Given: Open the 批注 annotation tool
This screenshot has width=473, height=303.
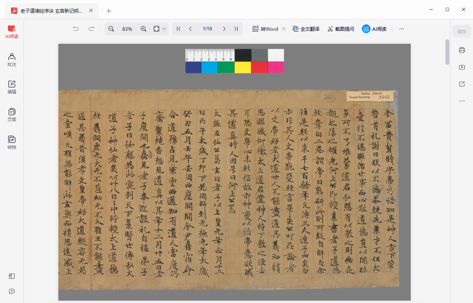Looking at the screenshot, I should pos(12,60).
